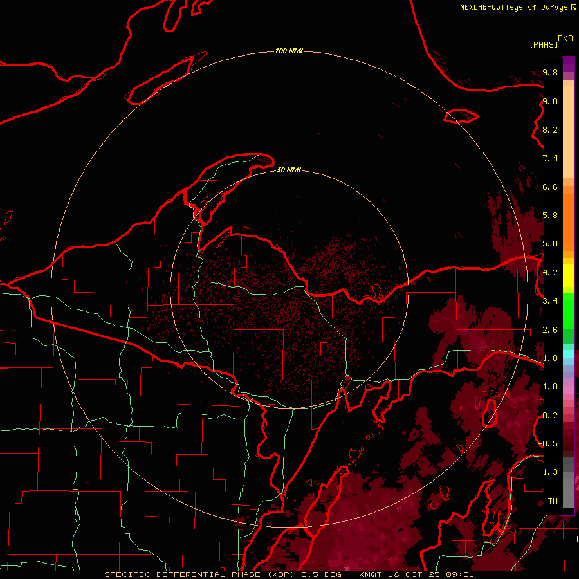The image size is (579, 579).
Task: Click the TH label on the color scale
Action: coord(553,501)
